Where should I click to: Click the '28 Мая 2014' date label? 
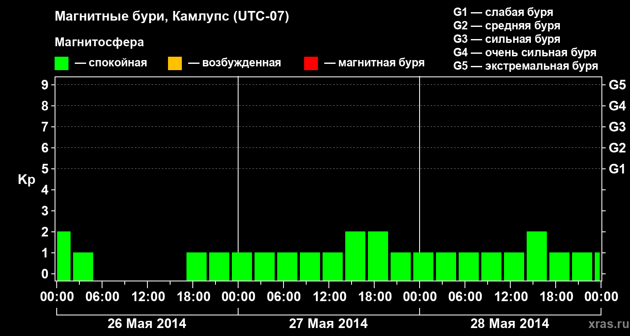point(510,323)
